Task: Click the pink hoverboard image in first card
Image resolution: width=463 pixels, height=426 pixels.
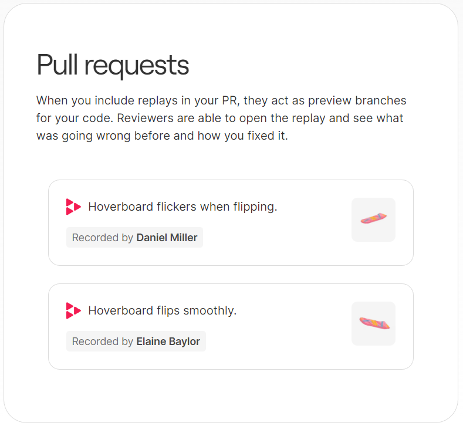Action: click(374, 218)
